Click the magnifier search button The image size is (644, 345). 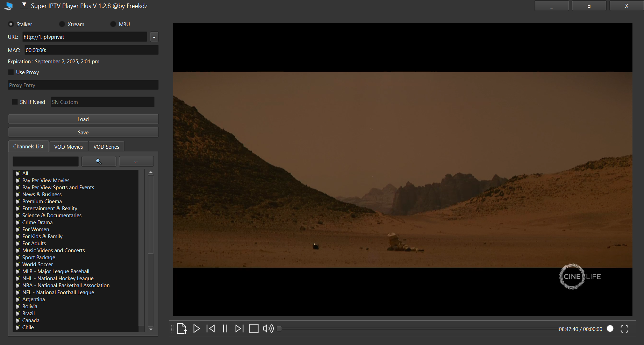99,161
